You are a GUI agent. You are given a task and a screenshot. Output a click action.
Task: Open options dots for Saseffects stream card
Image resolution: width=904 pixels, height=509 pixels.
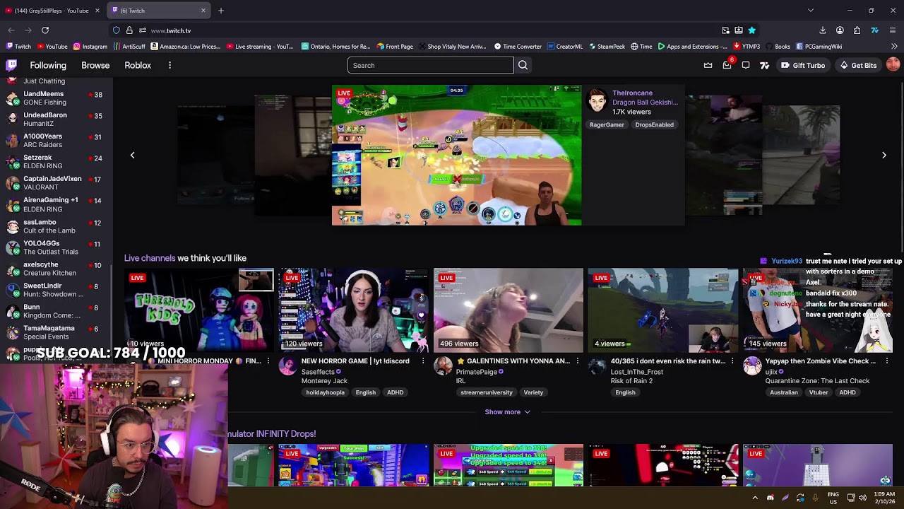click(x=423, y=361)
